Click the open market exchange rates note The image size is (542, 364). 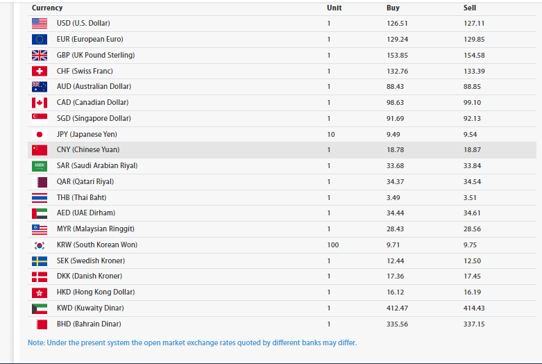[192, 342]
